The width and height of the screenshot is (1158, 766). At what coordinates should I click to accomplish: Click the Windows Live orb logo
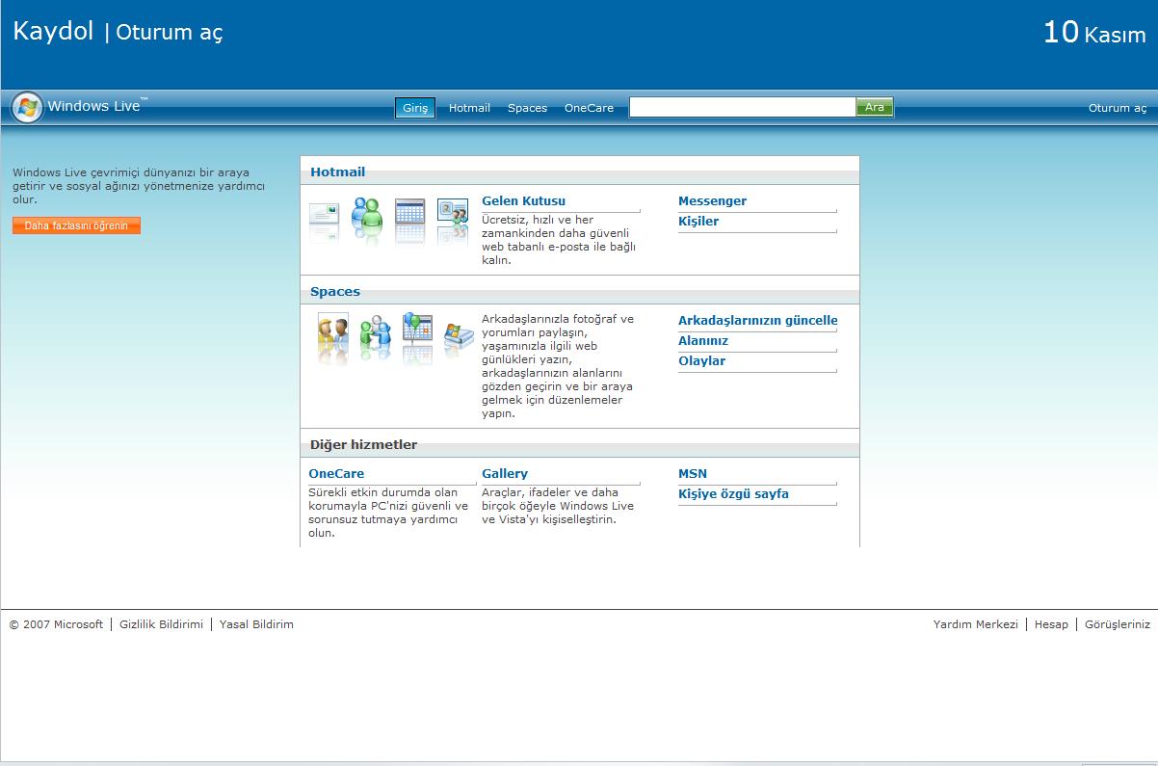tap(27, 107)
